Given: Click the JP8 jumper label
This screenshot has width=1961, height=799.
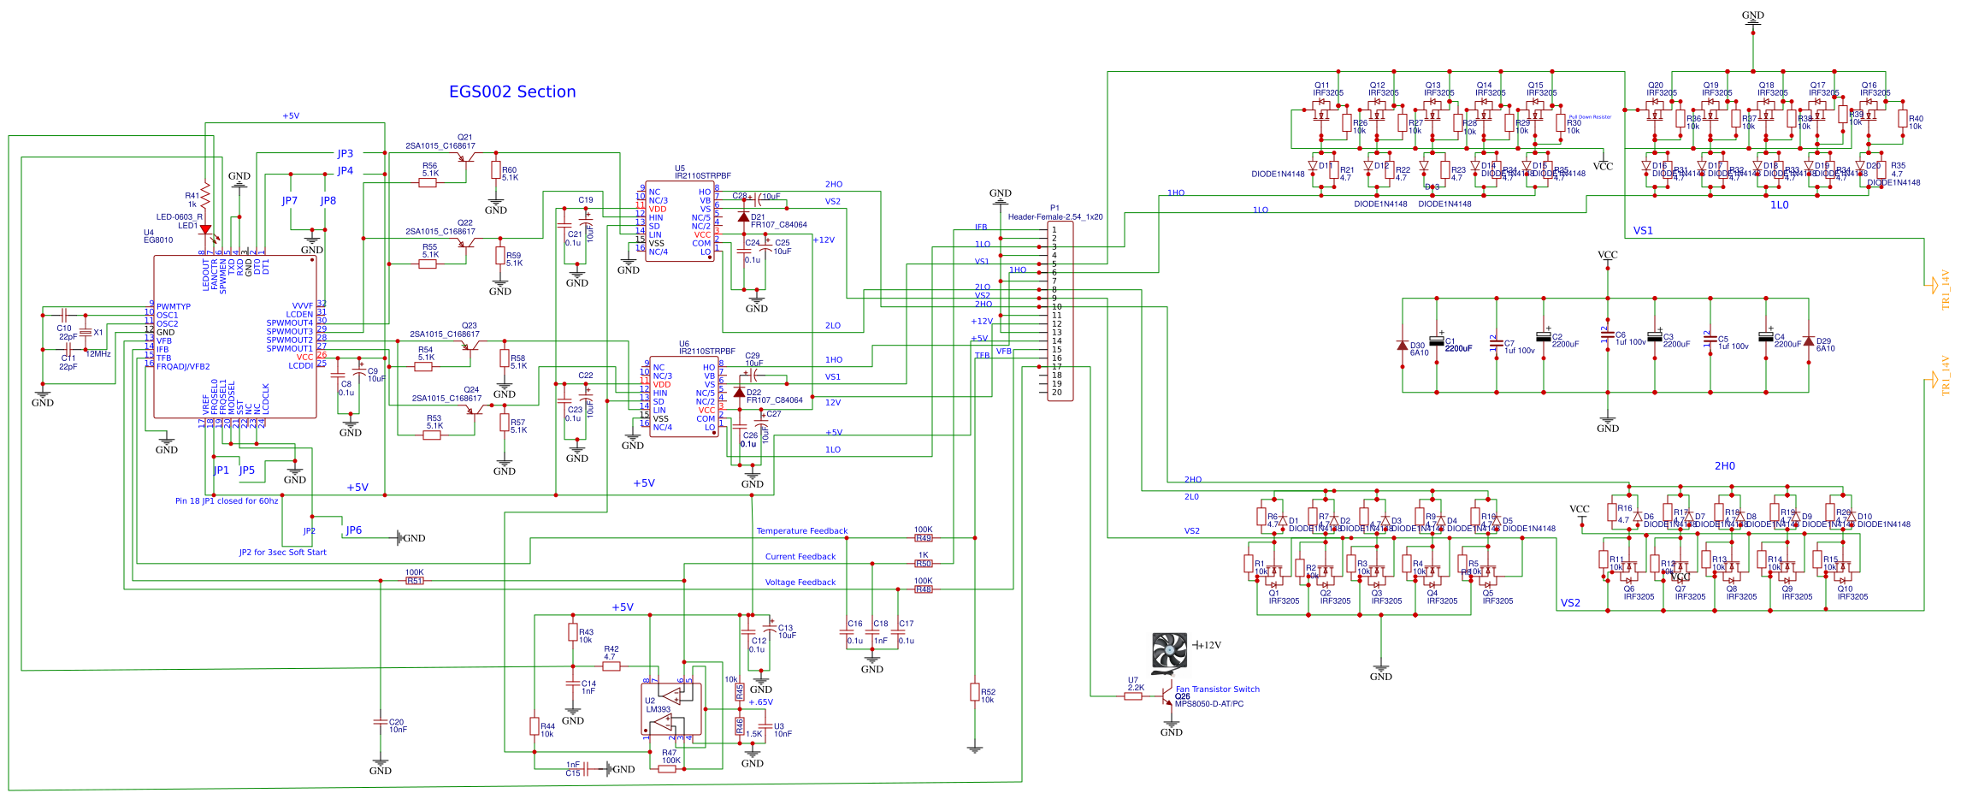Looking at the screenshot, I should tap(328, 200).
